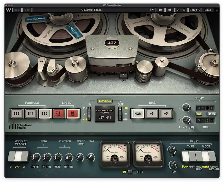This screenshot has height=183, width=224.
Task: Select +5 bias setting
Action: pos(166,113)
